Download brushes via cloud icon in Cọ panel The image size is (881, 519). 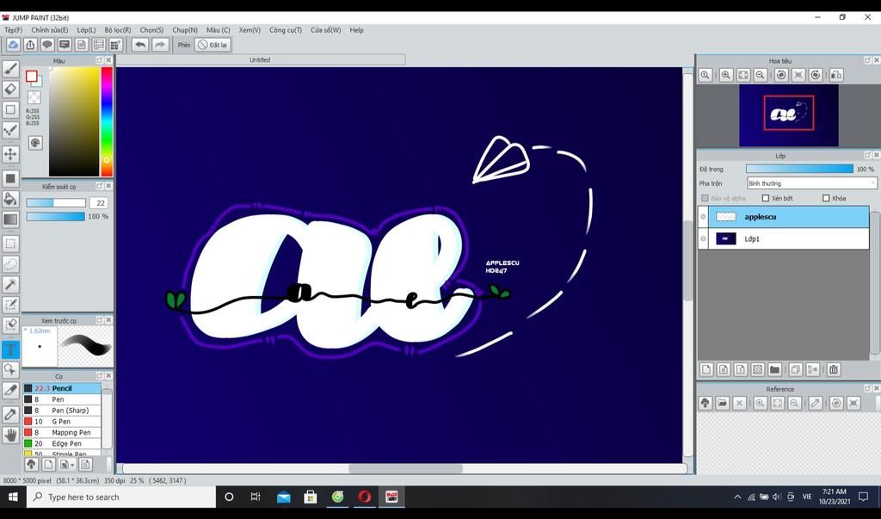(x=31, y=465)
